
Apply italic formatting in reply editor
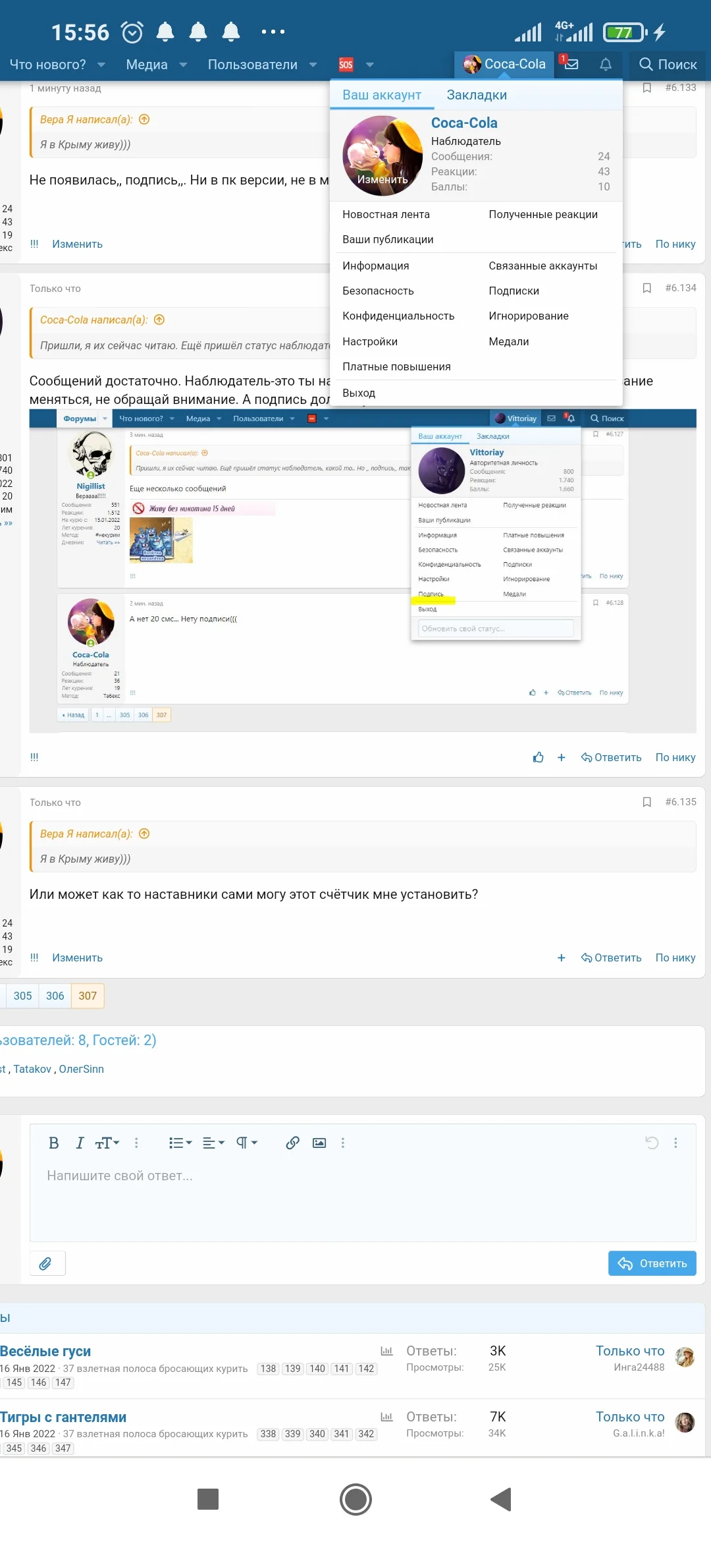coord(80,1143)
